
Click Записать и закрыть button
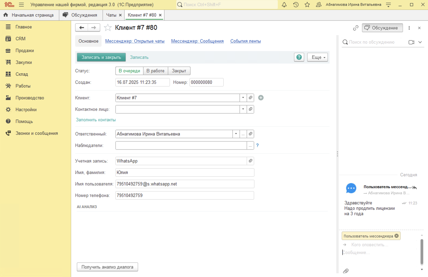[x=101, y=57]
